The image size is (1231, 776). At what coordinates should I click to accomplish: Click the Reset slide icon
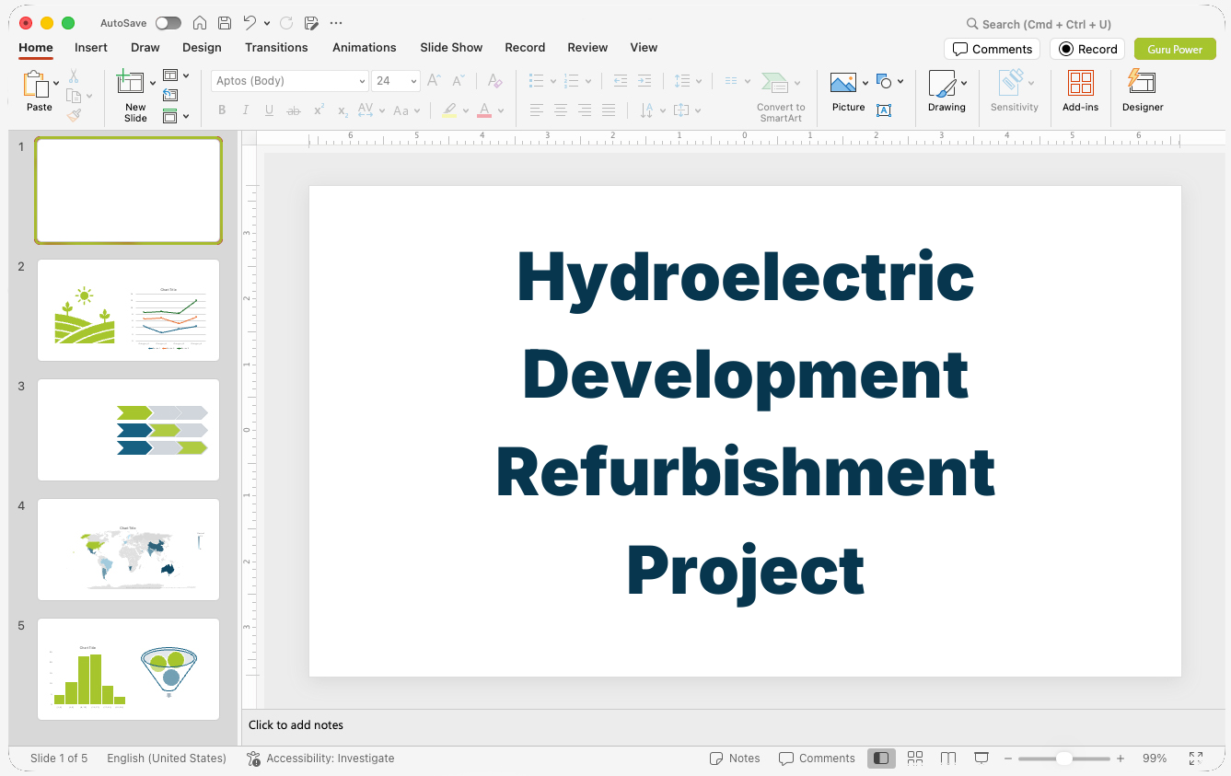click(x=170, y=96)
